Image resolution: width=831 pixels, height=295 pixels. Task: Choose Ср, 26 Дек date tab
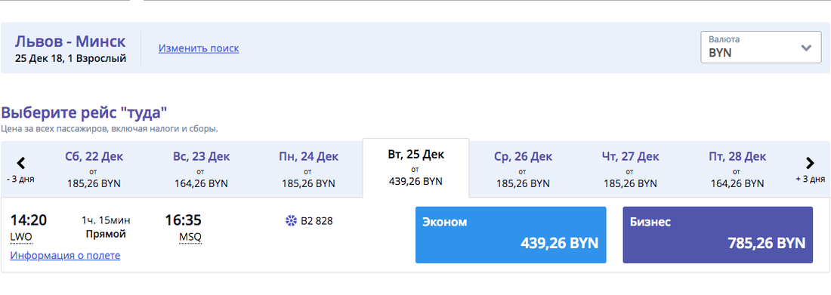coord(523,170)
